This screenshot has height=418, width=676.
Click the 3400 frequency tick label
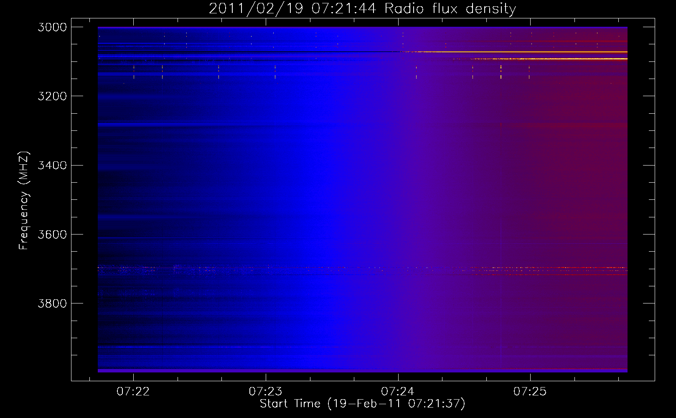click(x=52, y=165)
